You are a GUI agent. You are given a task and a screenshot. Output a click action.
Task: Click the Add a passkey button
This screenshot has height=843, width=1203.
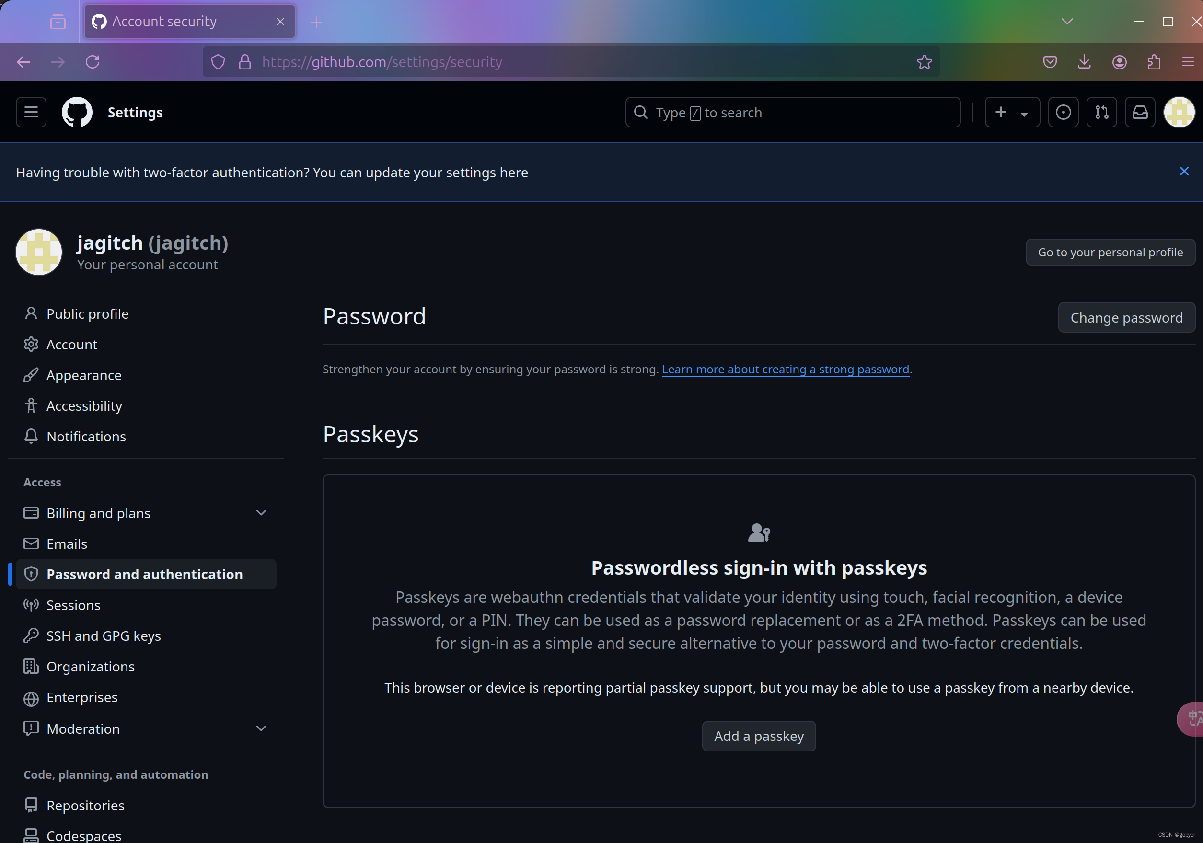tap(759, 735)
